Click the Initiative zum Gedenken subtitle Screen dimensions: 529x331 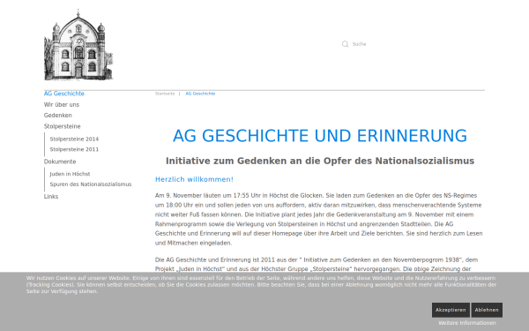point(320,161)
